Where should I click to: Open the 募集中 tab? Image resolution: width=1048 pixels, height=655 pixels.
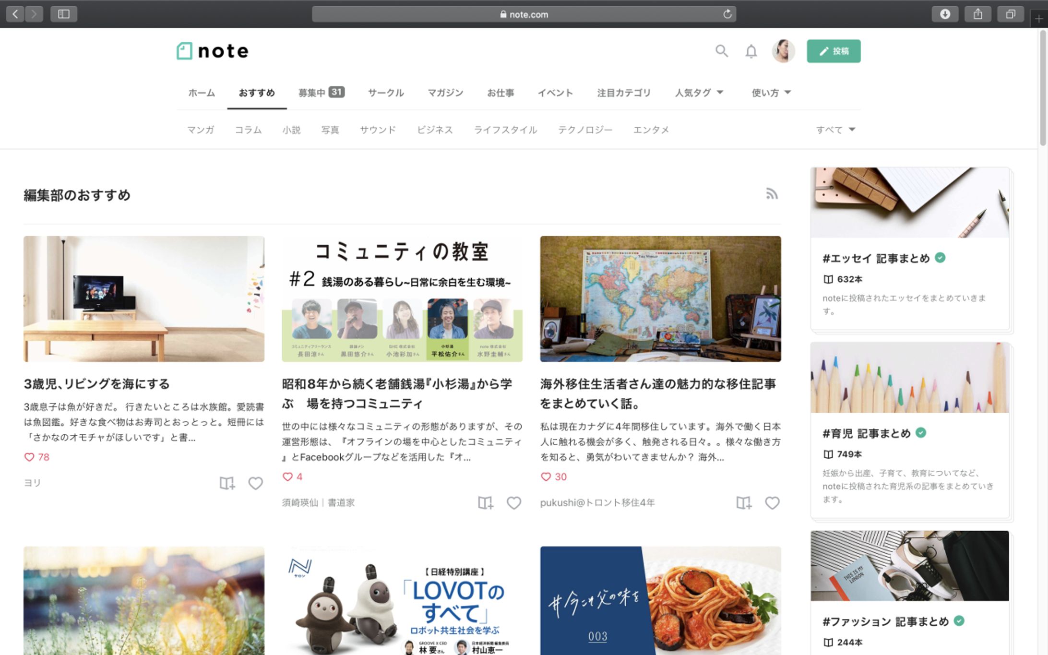[x=321, y=93]
